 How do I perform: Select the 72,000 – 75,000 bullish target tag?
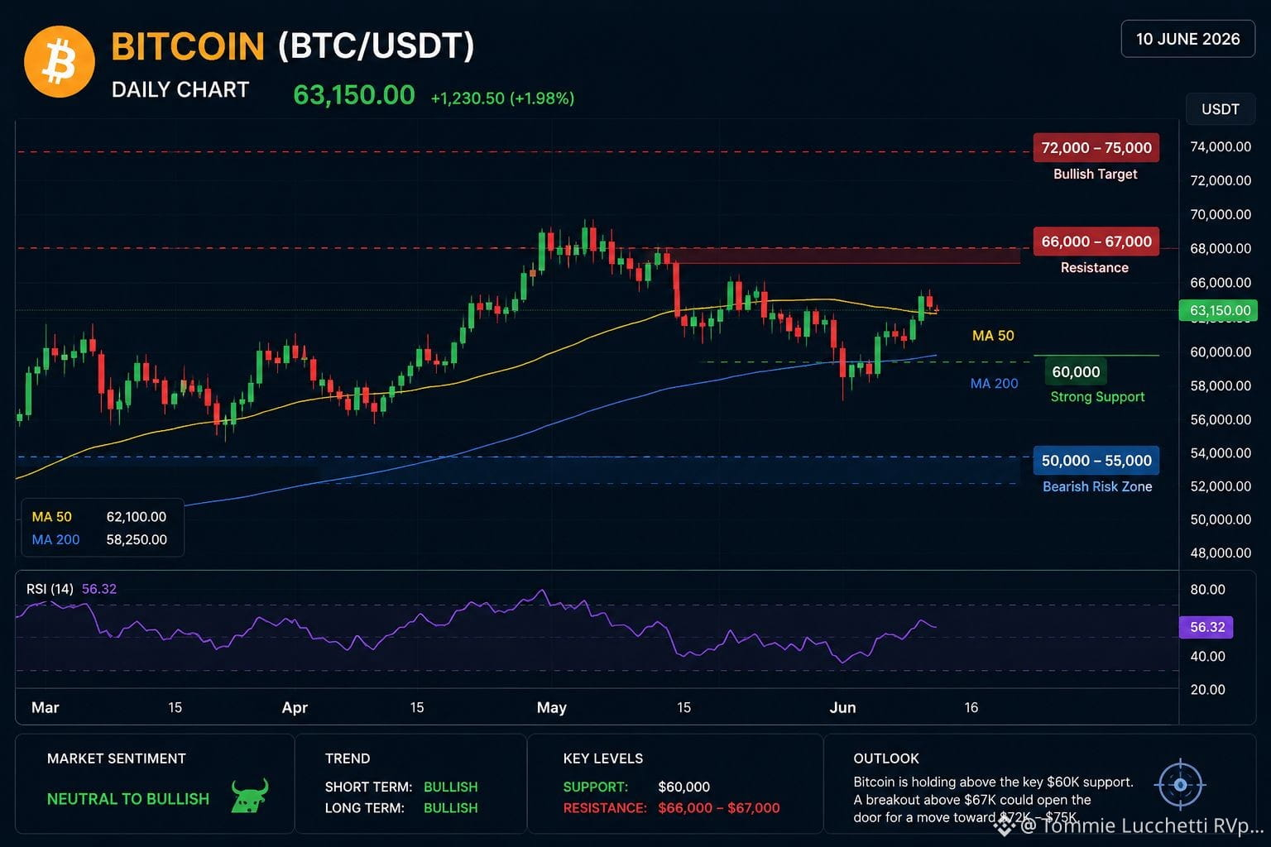coord(1096,148)
